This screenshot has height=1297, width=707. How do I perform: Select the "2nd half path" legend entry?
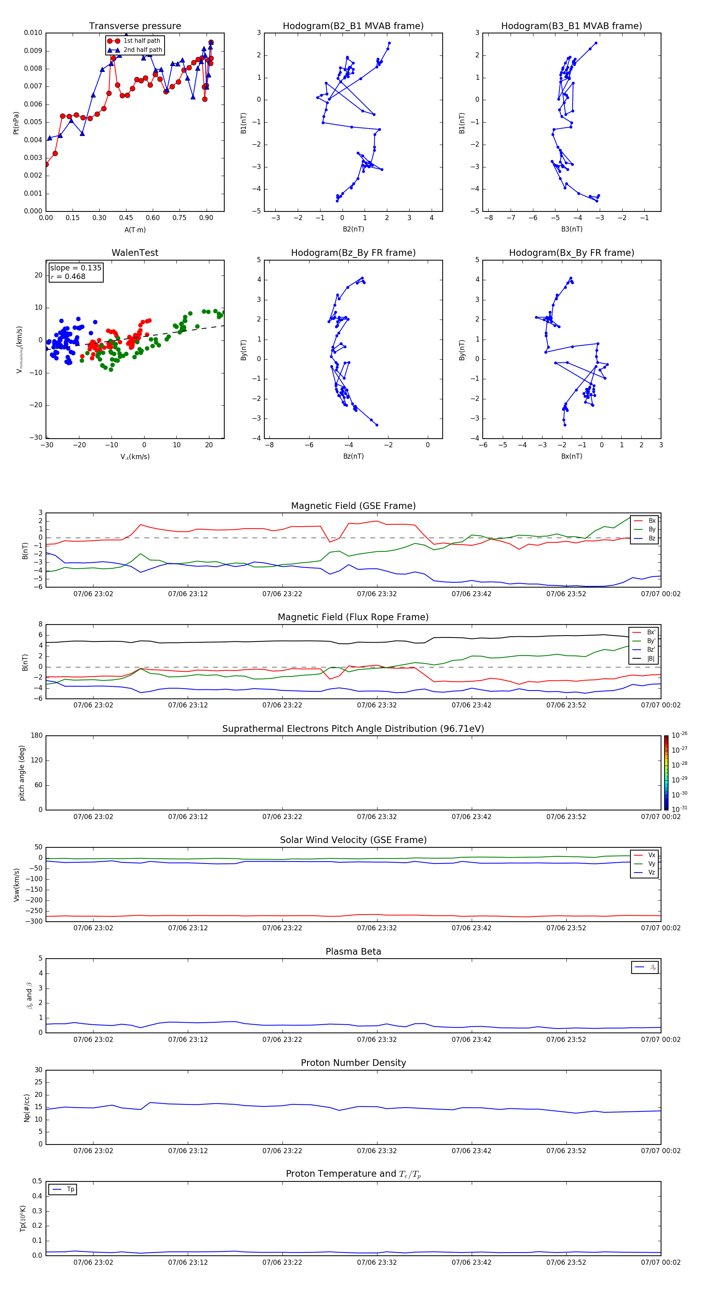134,50
